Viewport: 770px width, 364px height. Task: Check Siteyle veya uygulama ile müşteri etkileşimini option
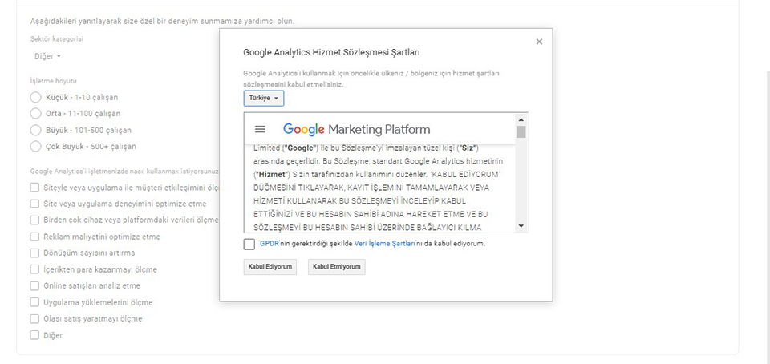tap(34, 188)
